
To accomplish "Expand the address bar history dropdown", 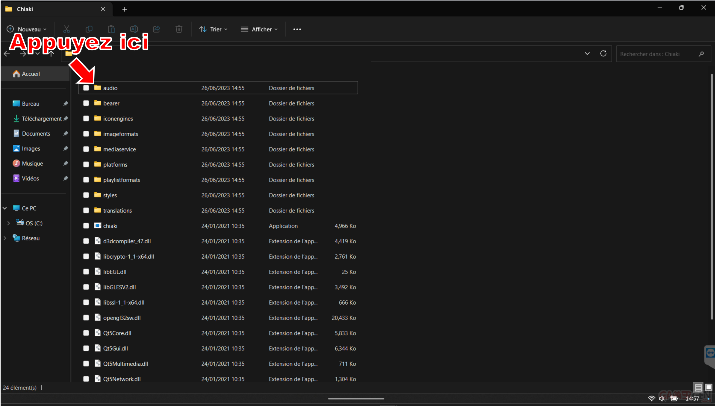I will 587,54.
